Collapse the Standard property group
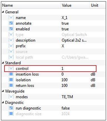 3,63
